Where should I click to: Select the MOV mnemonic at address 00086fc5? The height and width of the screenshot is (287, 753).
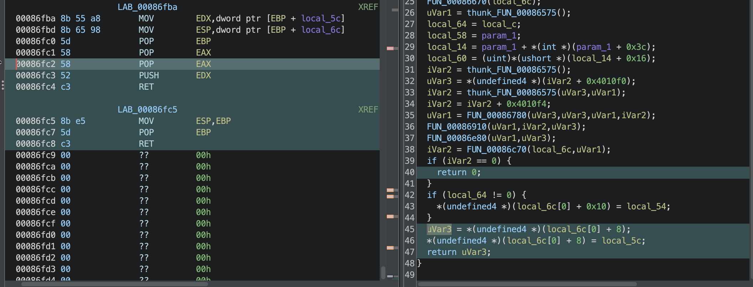(x=146, y=121)
